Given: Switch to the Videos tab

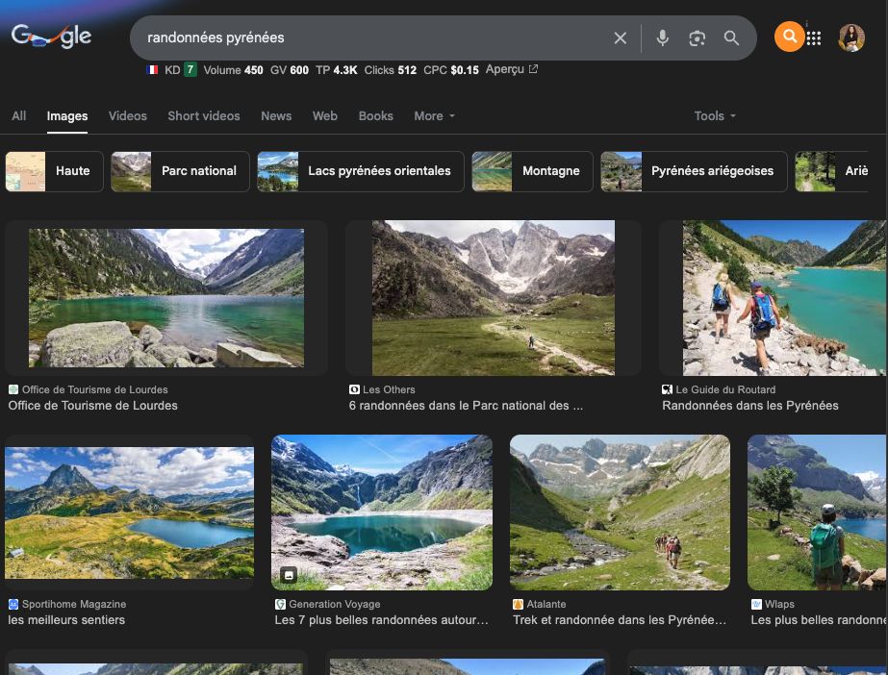Looking at the screenshot, I should click(x=127, y=115).
